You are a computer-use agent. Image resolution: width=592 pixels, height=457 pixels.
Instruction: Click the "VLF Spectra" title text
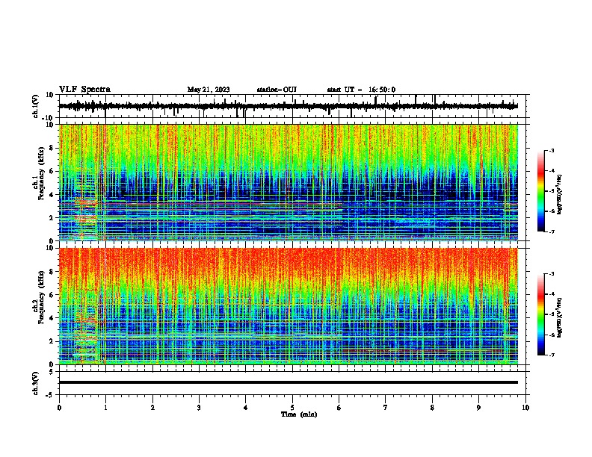pyautogui.click(x=84, y=90)
